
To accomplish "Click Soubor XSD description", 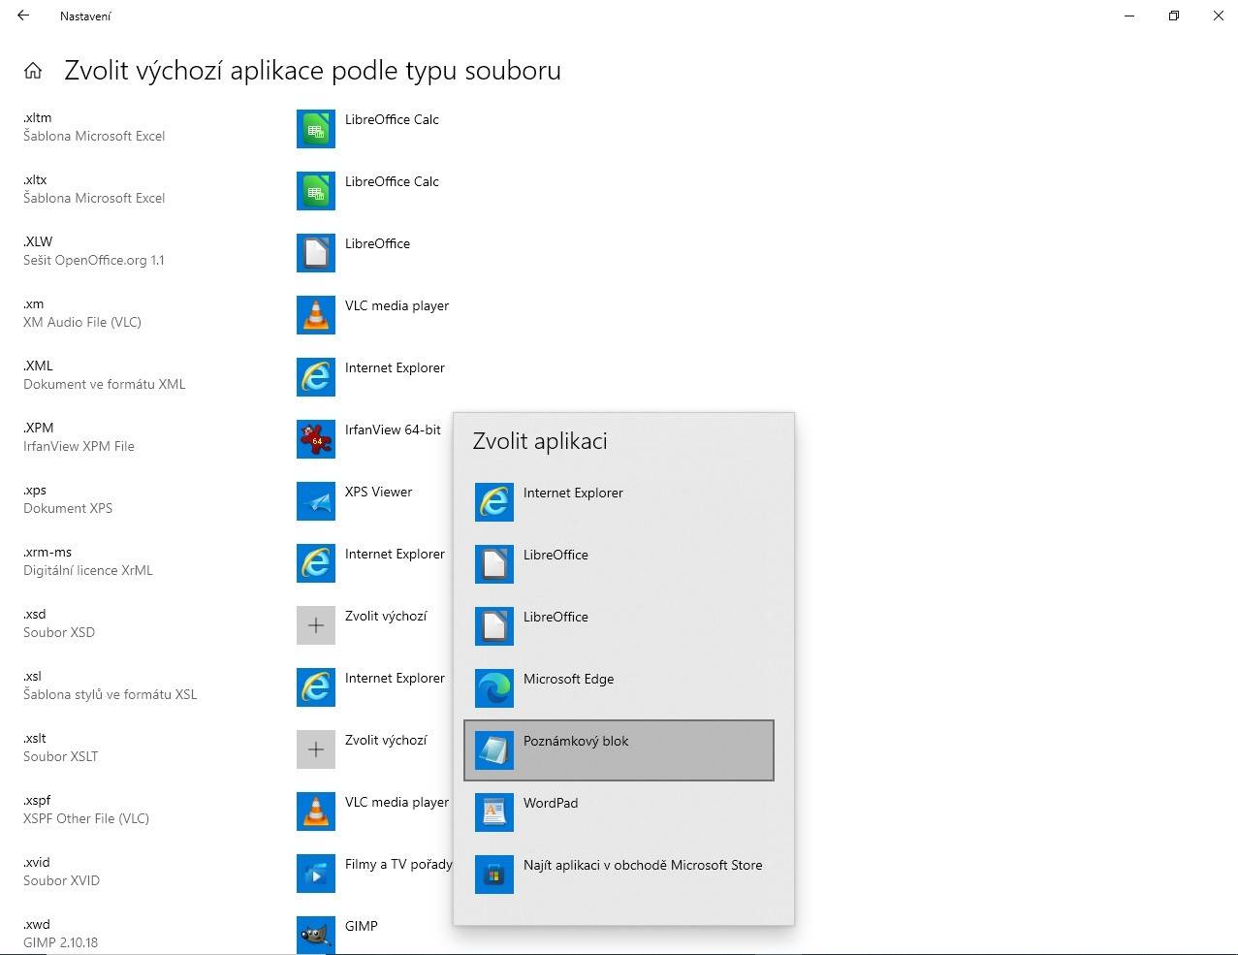I will pos(59,632).
